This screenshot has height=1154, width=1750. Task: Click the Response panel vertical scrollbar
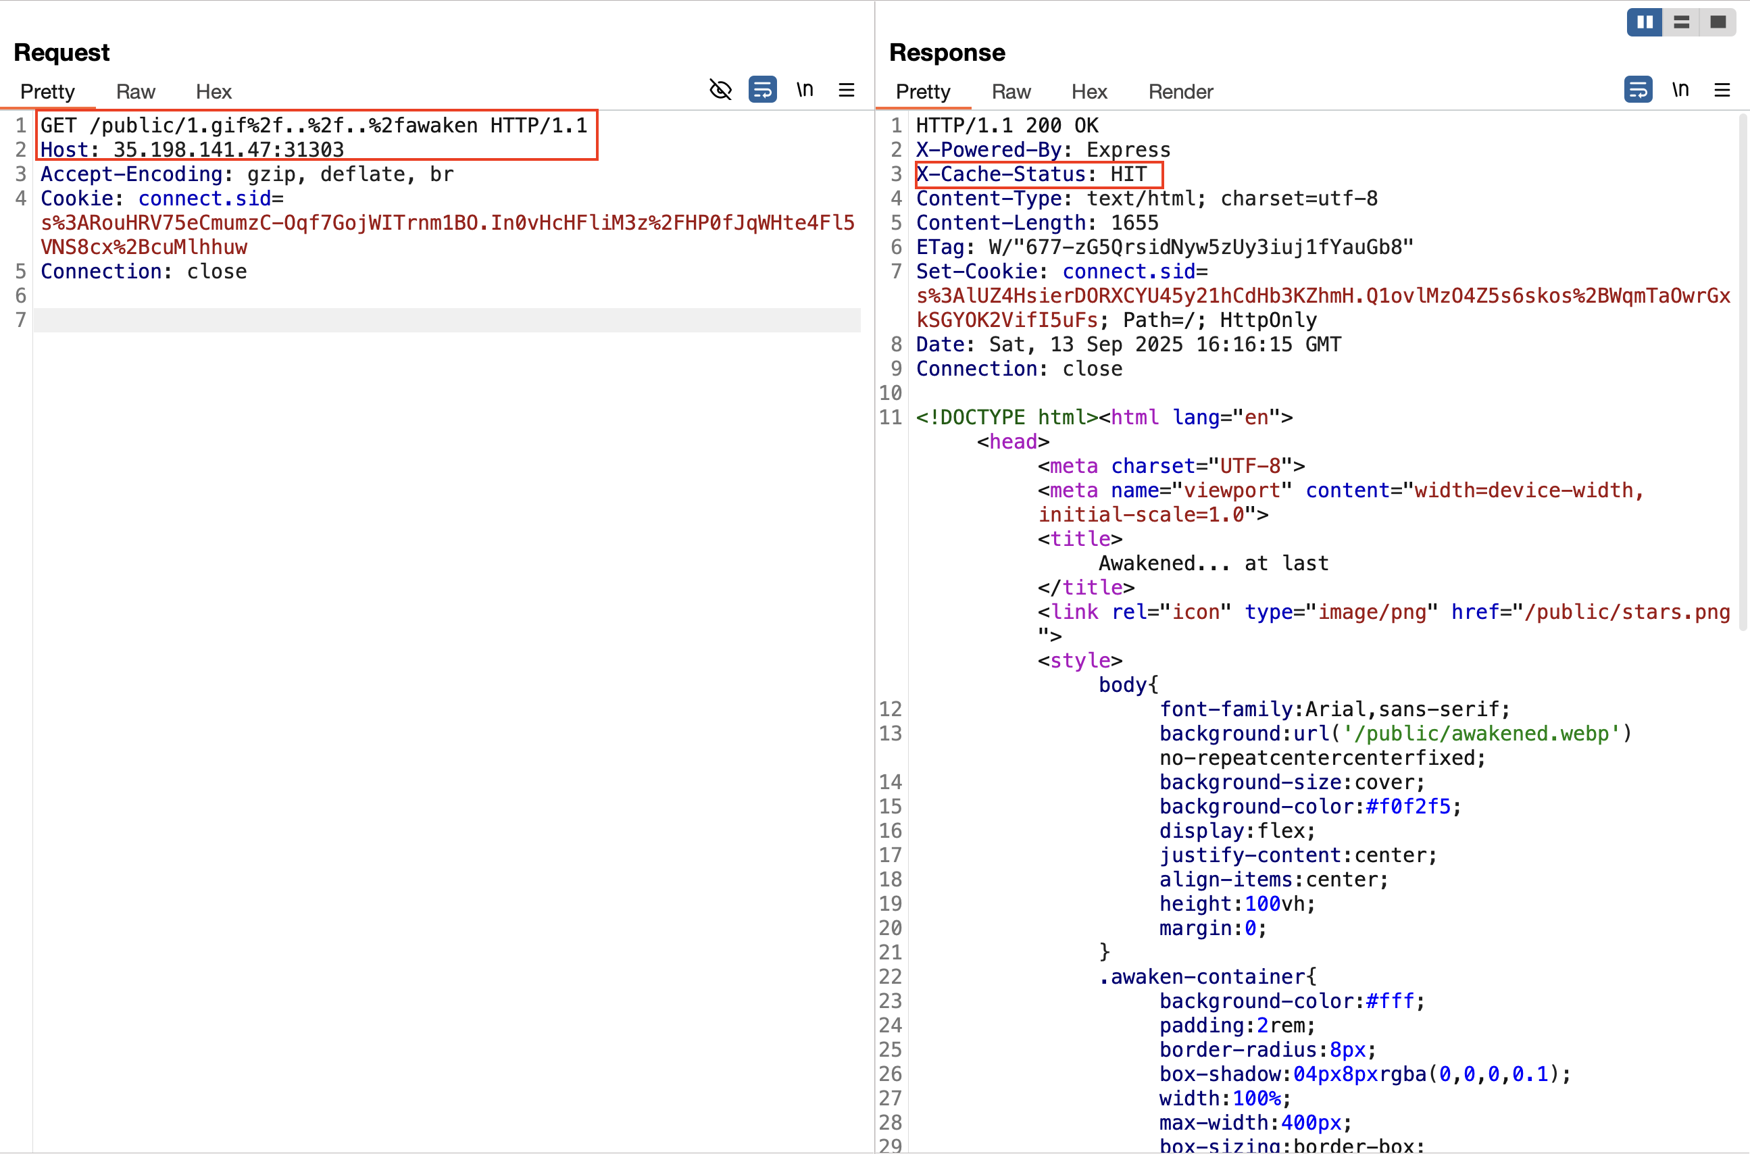tap(1743, 372)
